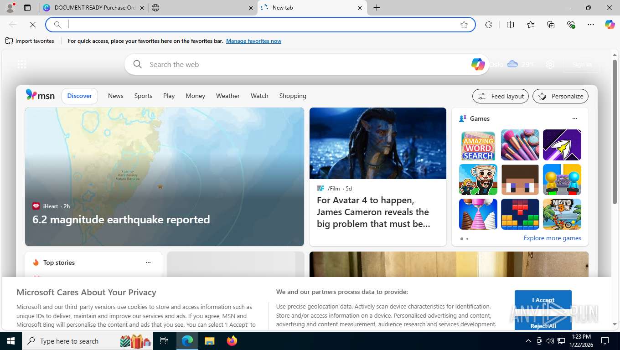Click Import favorites

(30, 41)
